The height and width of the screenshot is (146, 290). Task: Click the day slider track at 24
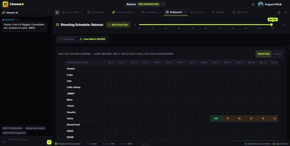click(x=166, y=24)
